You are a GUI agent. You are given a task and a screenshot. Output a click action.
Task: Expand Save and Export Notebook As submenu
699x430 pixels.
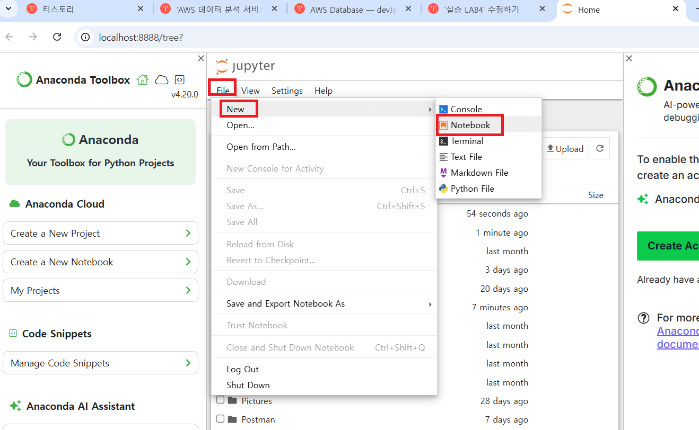pos(324,303)
